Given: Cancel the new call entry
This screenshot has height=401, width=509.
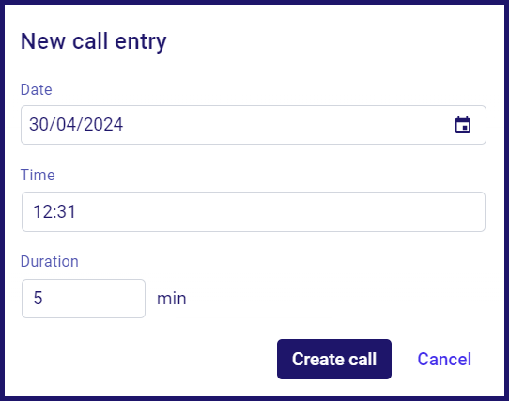Looking at the screenshot, I should [x=444, y=359].
